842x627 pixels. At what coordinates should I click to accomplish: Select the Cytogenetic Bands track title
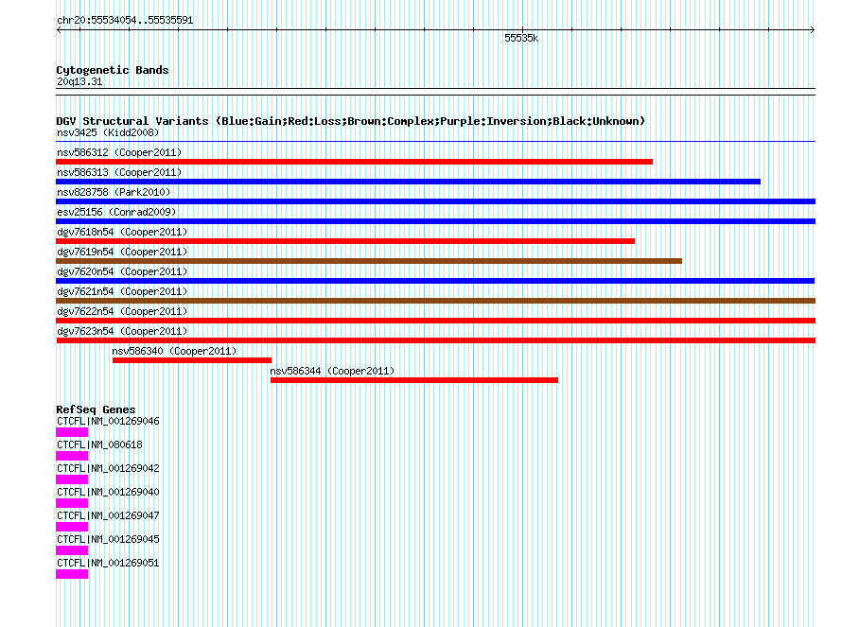[113, 70]
